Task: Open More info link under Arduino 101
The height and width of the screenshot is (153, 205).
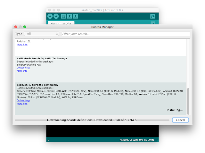Action: click(x=22, y=45)
